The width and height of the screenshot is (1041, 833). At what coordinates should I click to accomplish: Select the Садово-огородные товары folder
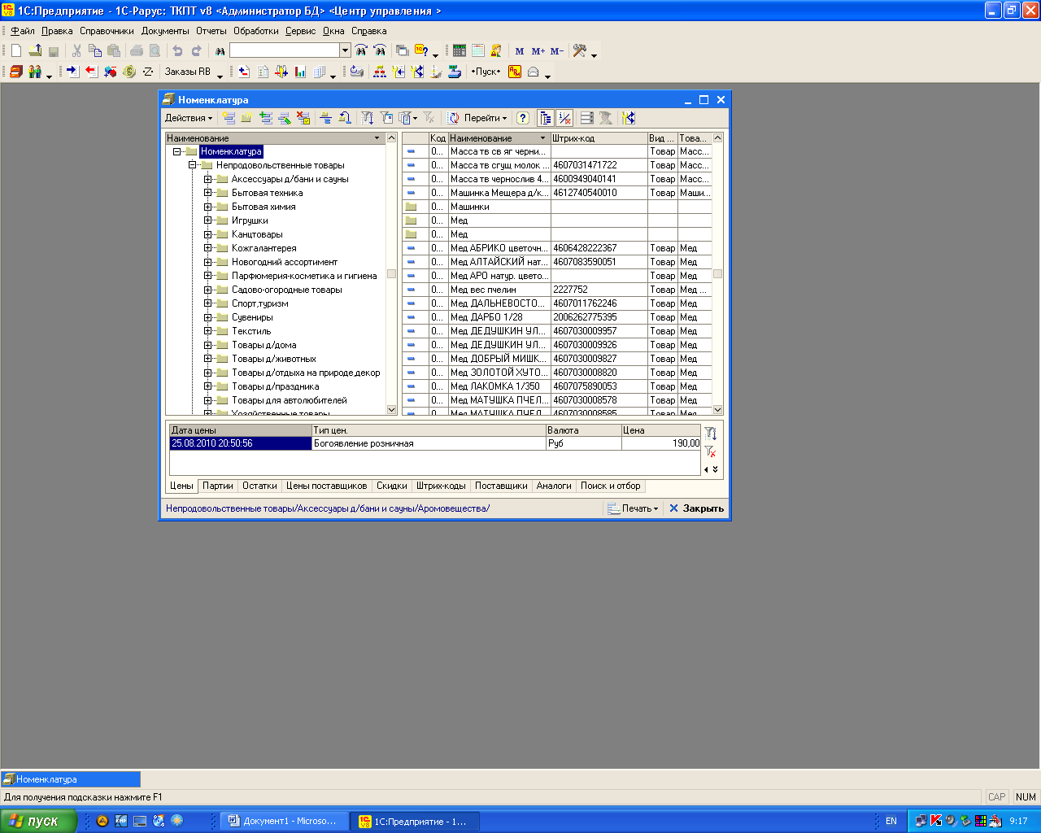point(286,290)
